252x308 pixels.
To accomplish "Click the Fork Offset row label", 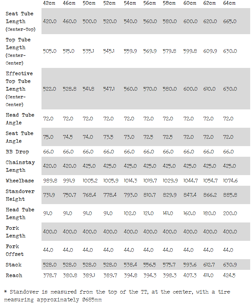I will tap(15, 250).
